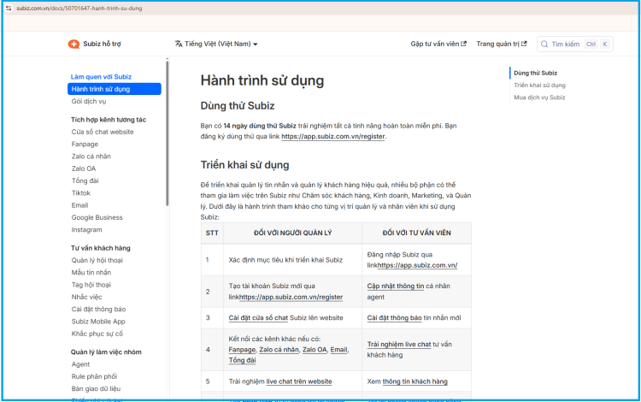Image resolution: width=641 pixels, height=402 pixels.
Task: Open Tiktok sidebar item
Action: pyautogui.click(x=80, y=193)
